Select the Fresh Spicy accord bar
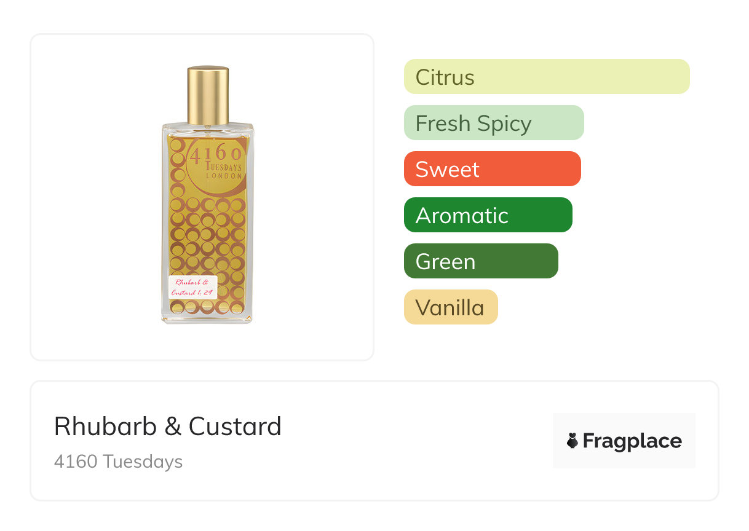 [x=493, y=123]
